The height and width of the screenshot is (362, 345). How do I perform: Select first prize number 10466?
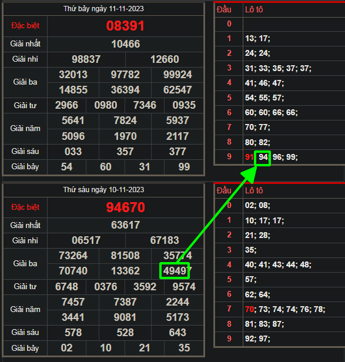coord(125,44)
